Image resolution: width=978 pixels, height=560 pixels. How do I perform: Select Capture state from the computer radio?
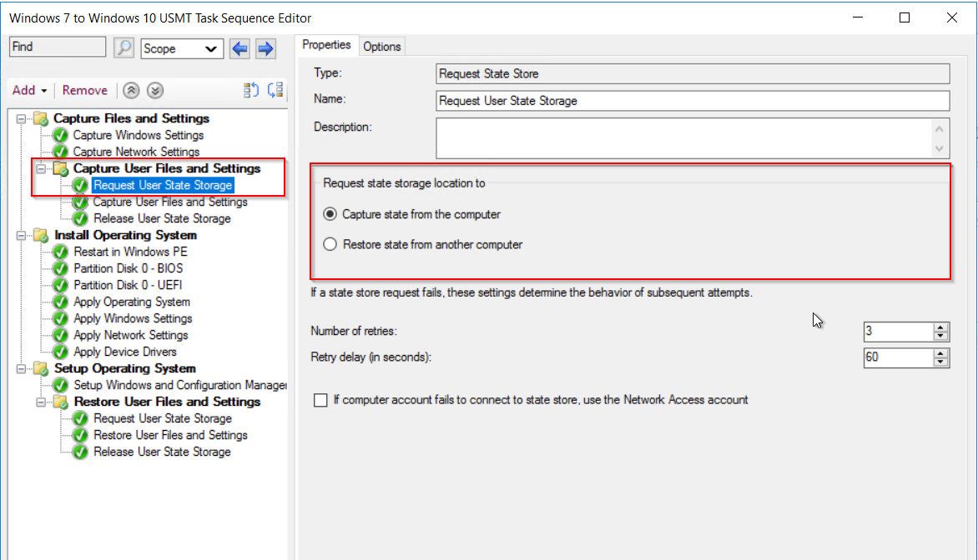(x=330, y=214)
